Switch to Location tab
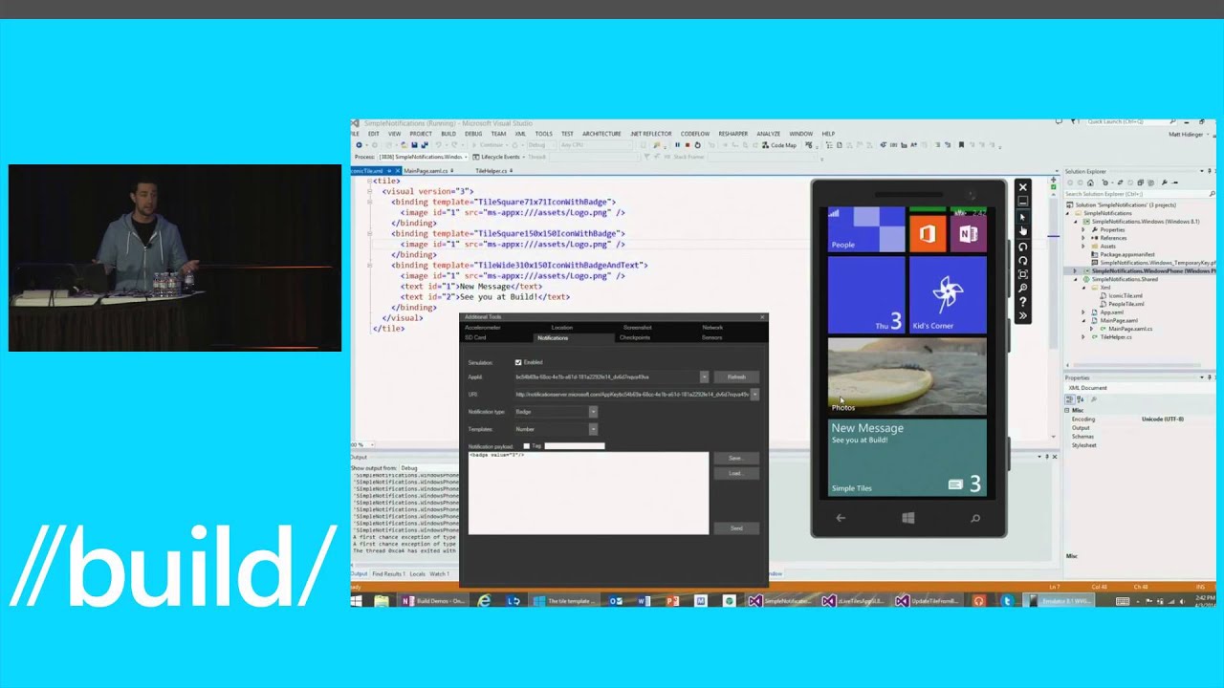Viewport: 1224px width, 688px height. 561,327
